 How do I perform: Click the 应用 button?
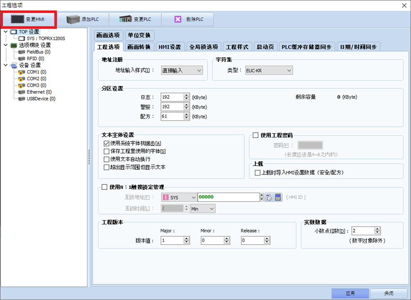click(350, 293)
